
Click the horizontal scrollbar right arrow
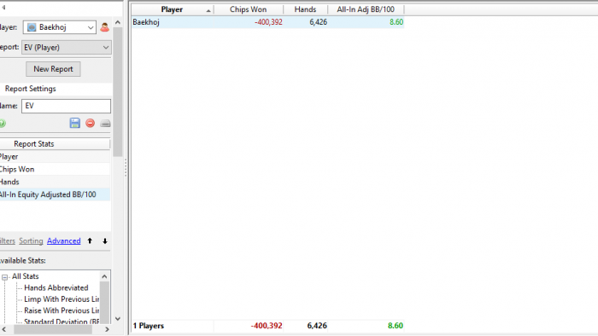107,329
